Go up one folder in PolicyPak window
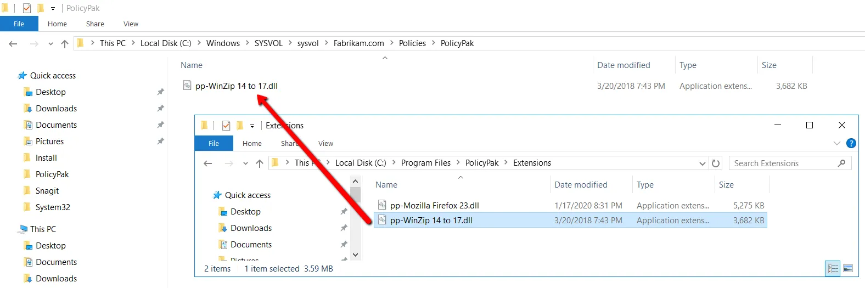The height and width of the screenshot is (288, 865). (65, 44)
